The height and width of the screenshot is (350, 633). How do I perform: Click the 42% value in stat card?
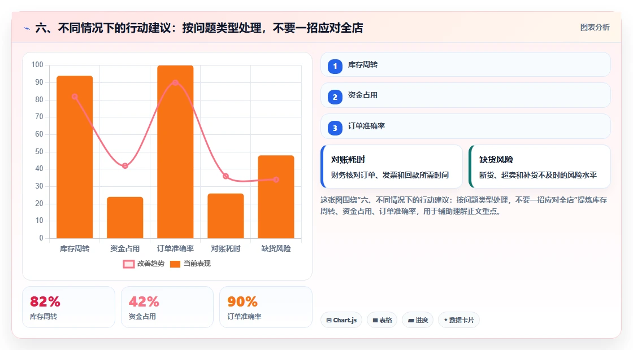coord(144,301)
